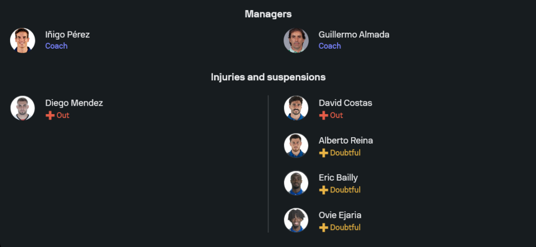The height and width of the screenshot is (247, 536).
Task: Click yellow doubtful cross under Eric Bailly
Action: point(323,190)
